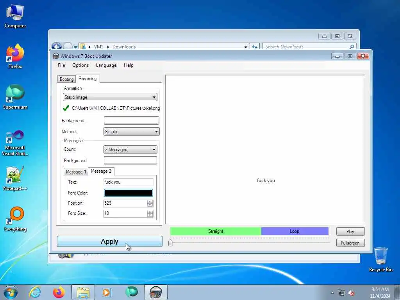Decrease Font Size with the down arrow
Screen dimensions: 400x300
pos(150,215)
